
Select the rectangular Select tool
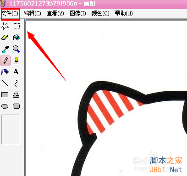16,26
